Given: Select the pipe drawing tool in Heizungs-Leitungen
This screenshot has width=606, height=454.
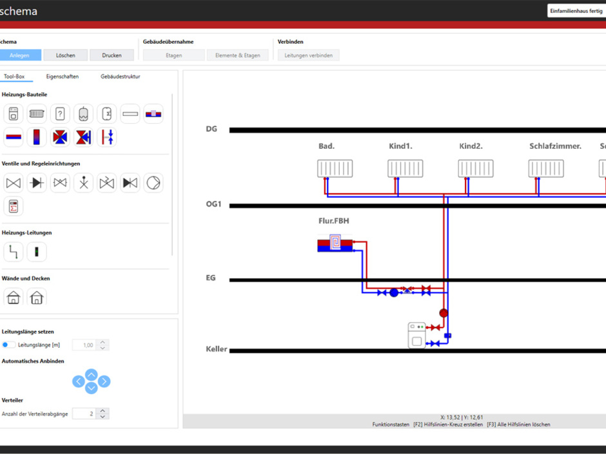Looking at the screenshot, I should [13, 252].
